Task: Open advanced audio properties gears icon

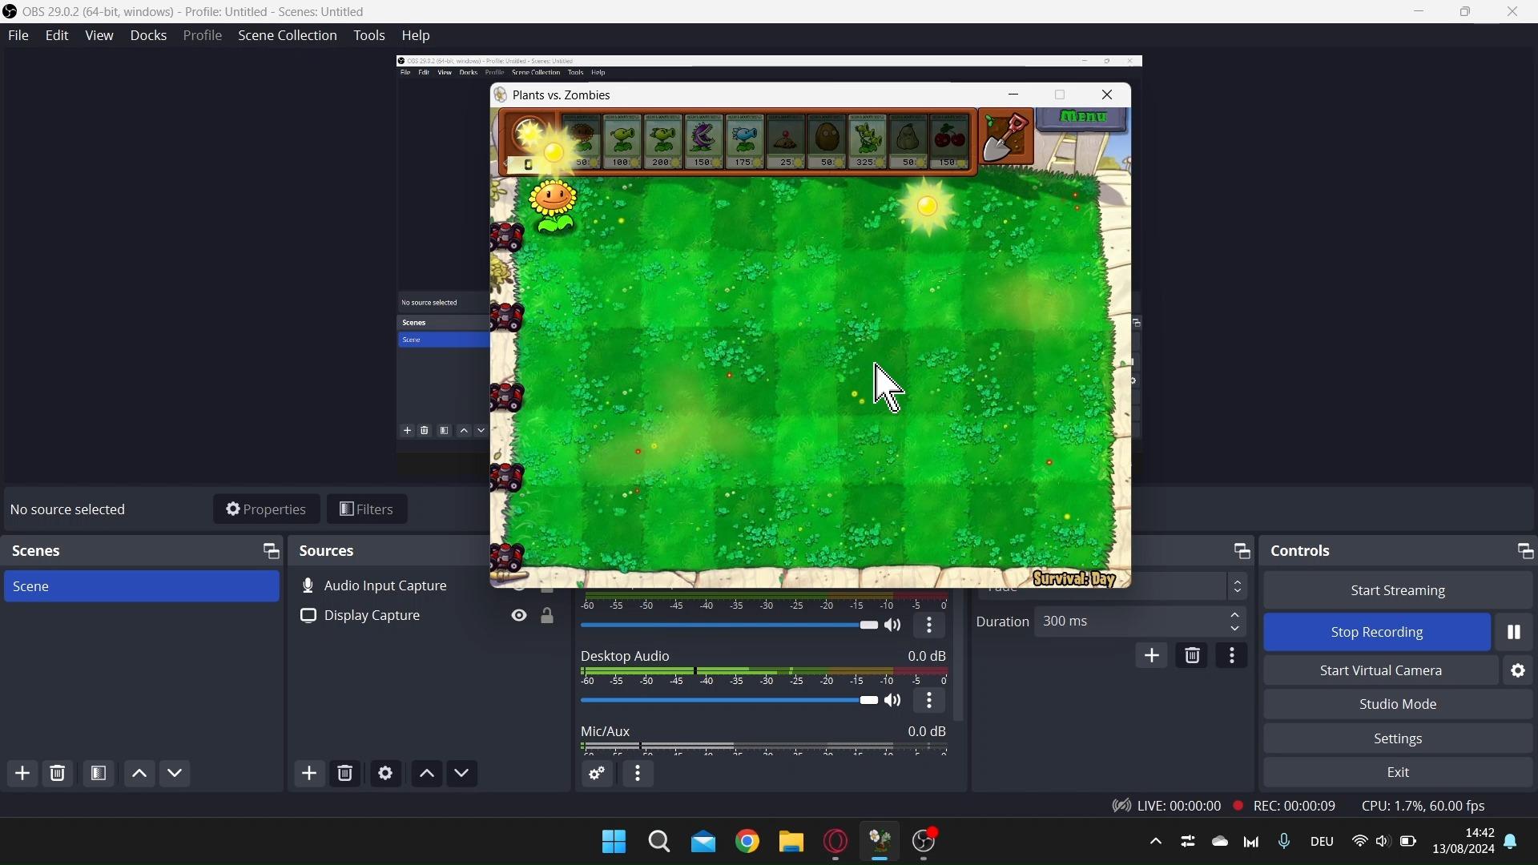Action: 598,774
